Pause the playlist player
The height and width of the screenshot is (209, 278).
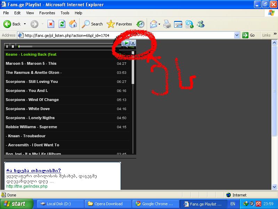(x=7, y=46)
